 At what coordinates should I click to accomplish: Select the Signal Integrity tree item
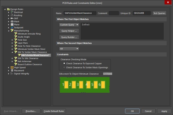pos(22,74)
